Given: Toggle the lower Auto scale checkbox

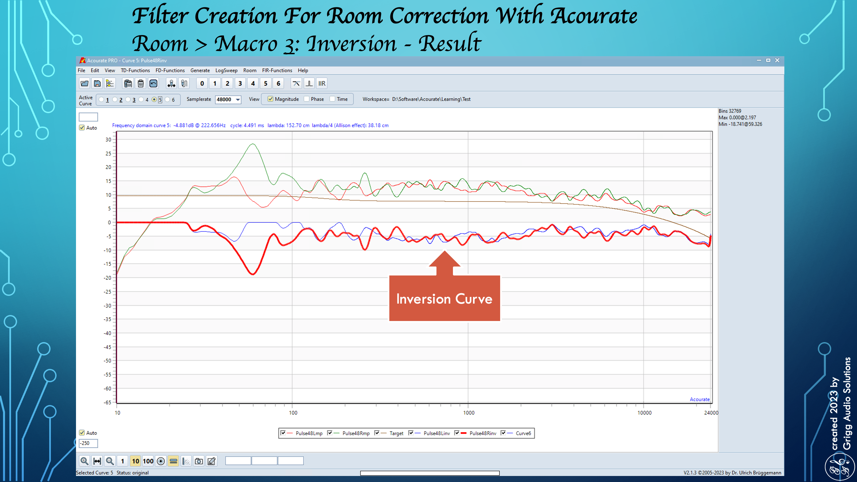Looking at the screenshot, I should 82,432.
